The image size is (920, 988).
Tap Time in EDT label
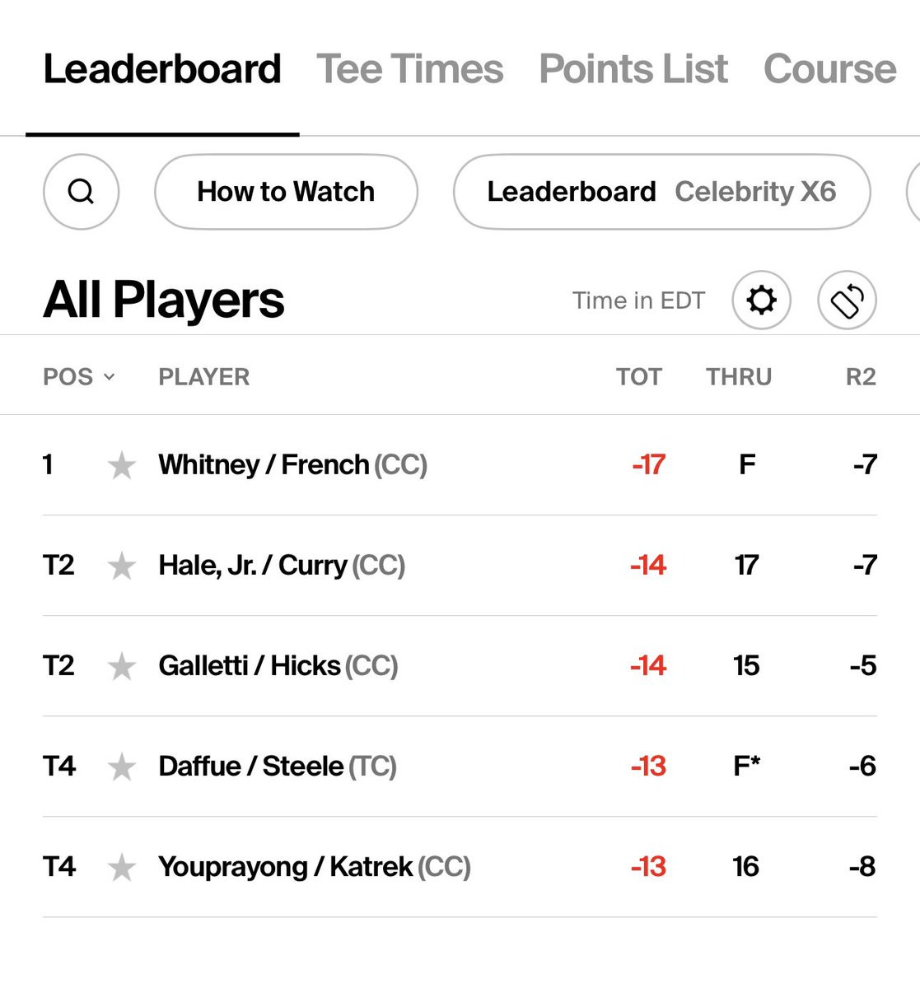[638, 301]
